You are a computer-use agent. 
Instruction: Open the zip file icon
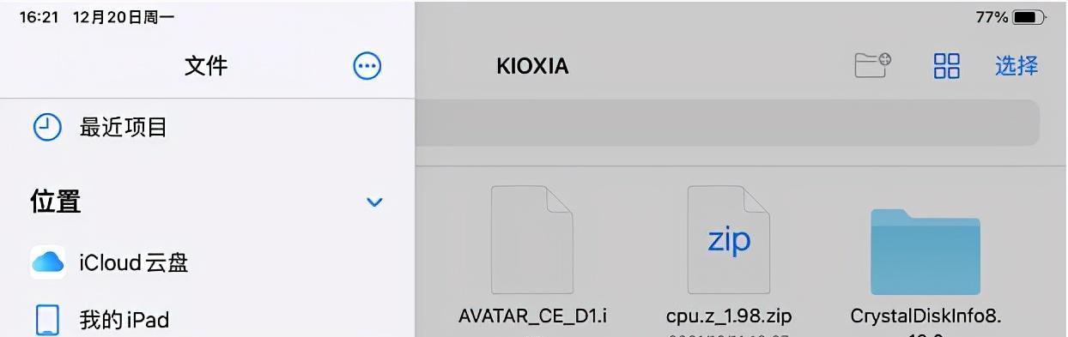point(729,240)
